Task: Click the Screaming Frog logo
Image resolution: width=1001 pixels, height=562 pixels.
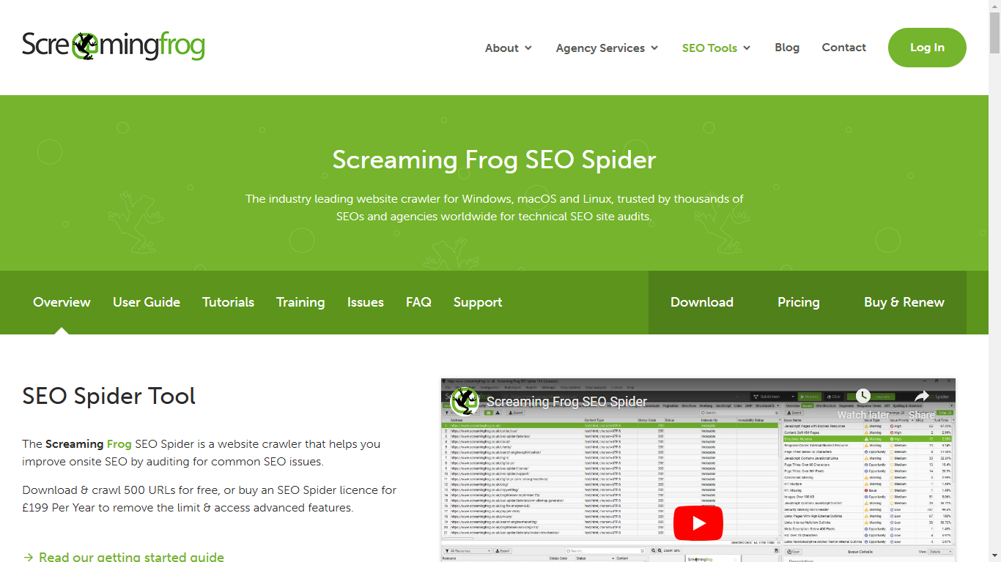Action: point(114,46)
